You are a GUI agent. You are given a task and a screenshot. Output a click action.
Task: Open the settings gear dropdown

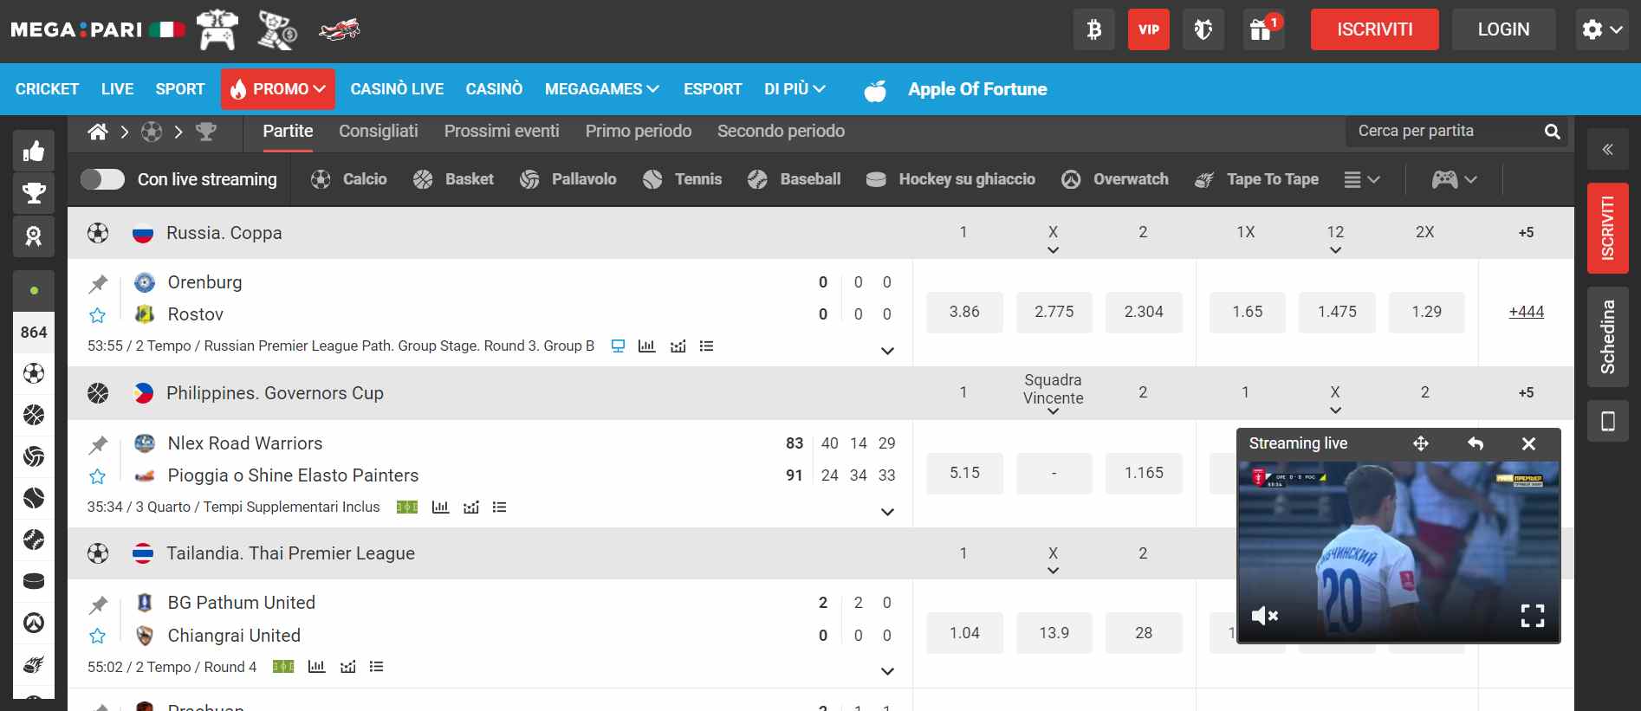(x=1601, y=29)
